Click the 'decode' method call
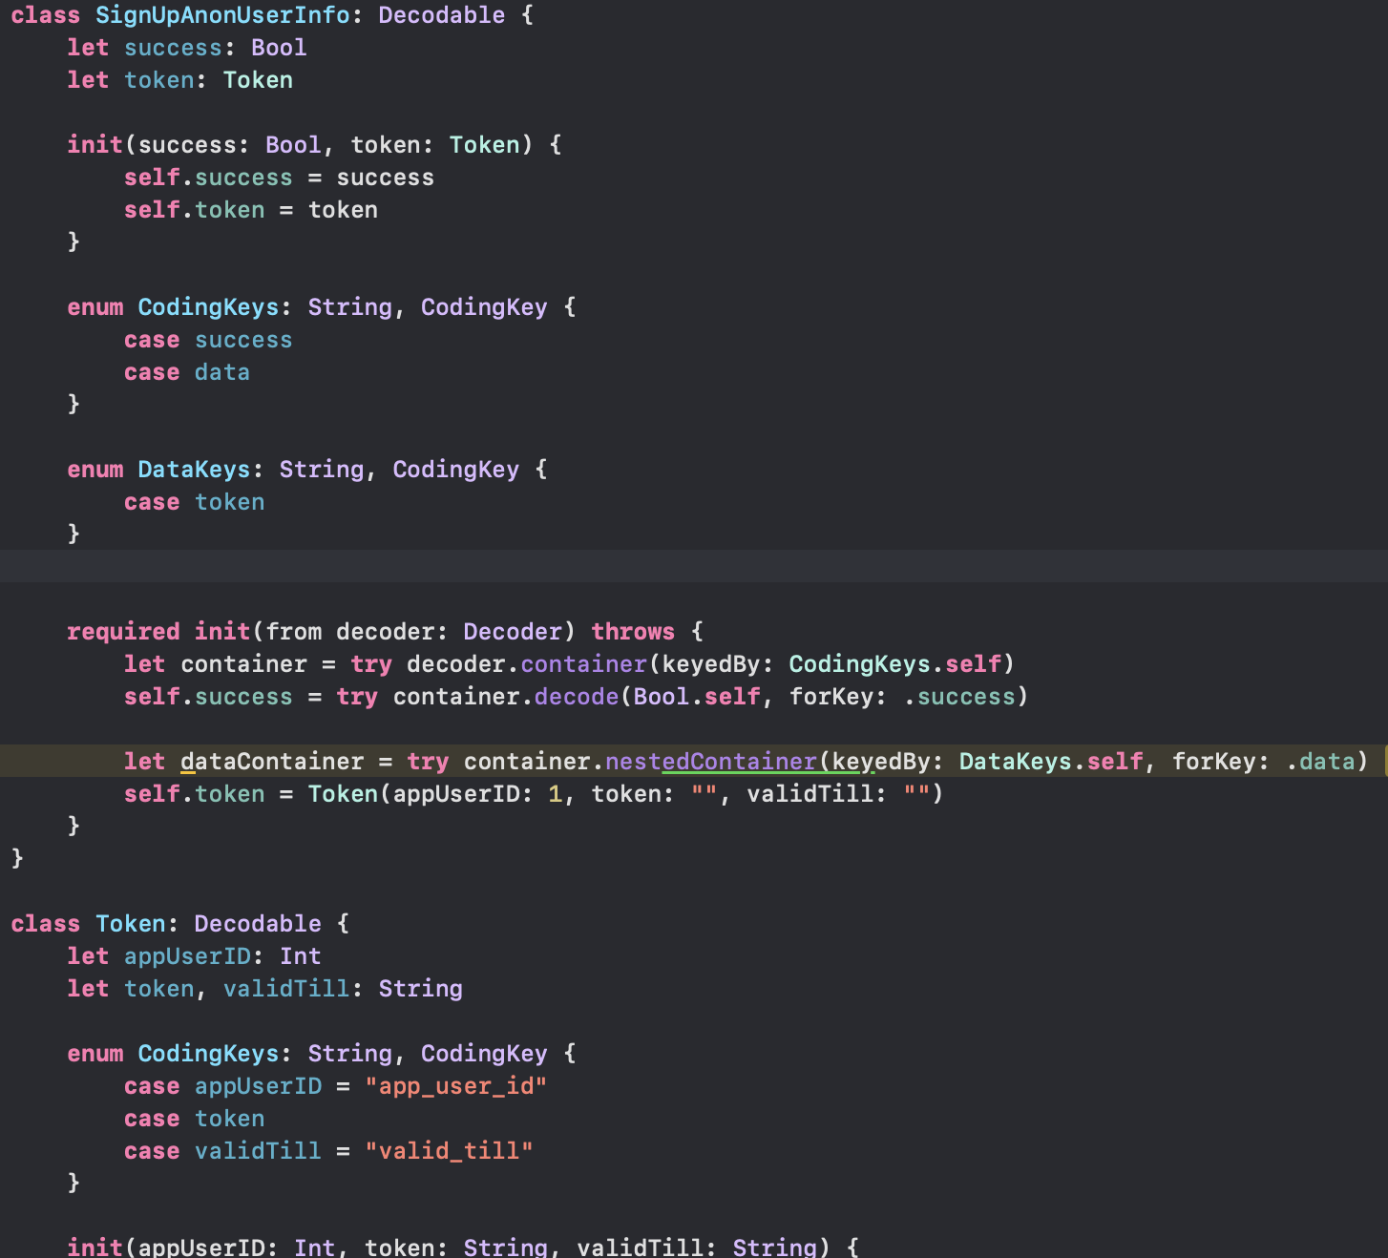This screenshot has width=1388, height=1258. click(577, 697)
